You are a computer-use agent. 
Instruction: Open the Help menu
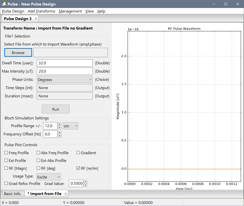pyautogui.click(x=101, y=11)
